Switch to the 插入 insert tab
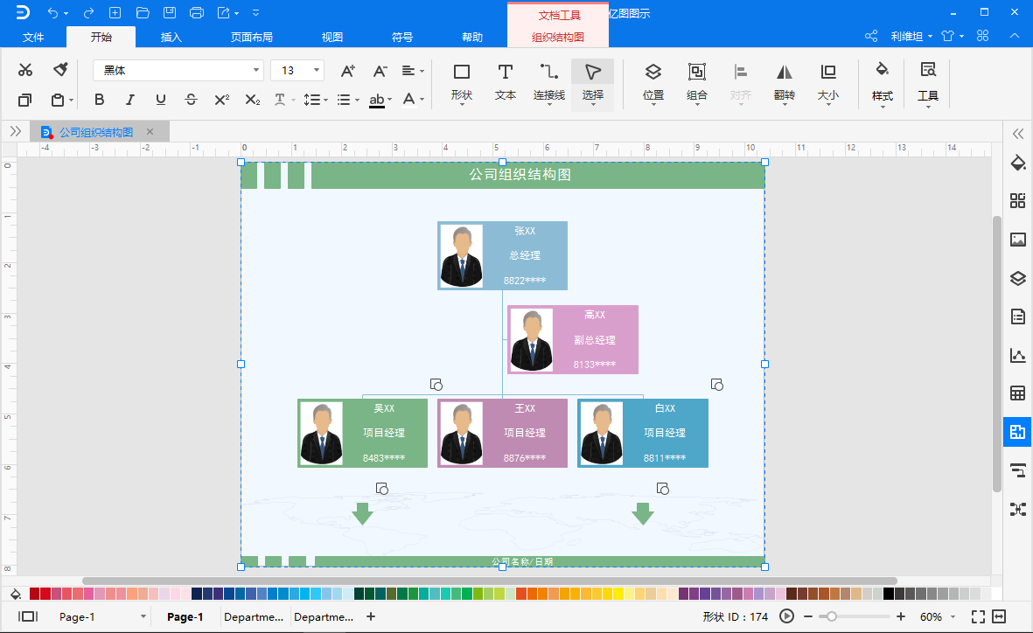Image resolution: width=1033 pixels, height=633 pixels. point(171,37)
